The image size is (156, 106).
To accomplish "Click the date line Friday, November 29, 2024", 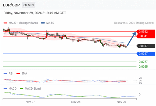I will [35, 13].
